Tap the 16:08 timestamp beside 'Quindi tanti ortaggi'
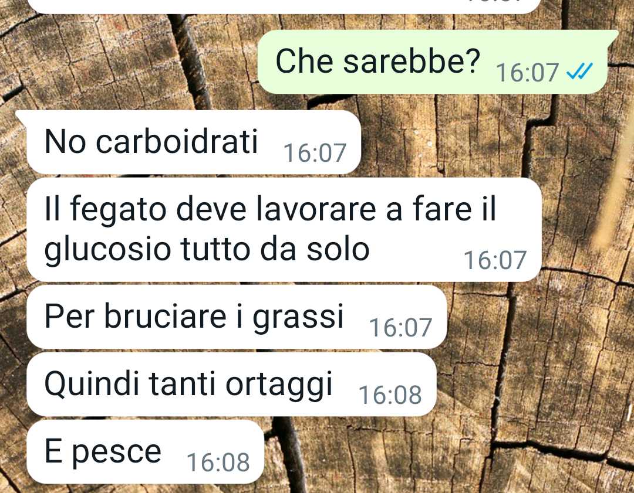This screenshot has width=634, height=493. coord(390,395)
